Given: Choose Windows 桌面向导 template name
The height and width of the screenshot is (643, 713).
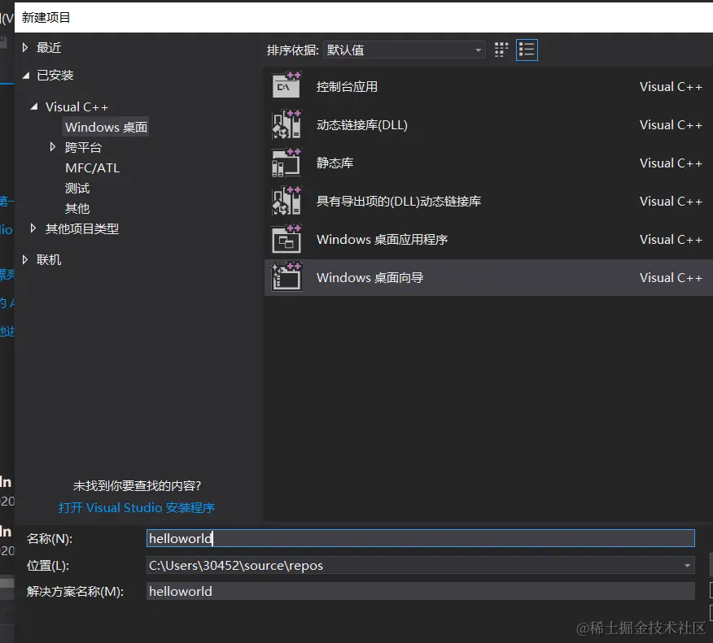Looking at the screenshot, I should point(370,277).
